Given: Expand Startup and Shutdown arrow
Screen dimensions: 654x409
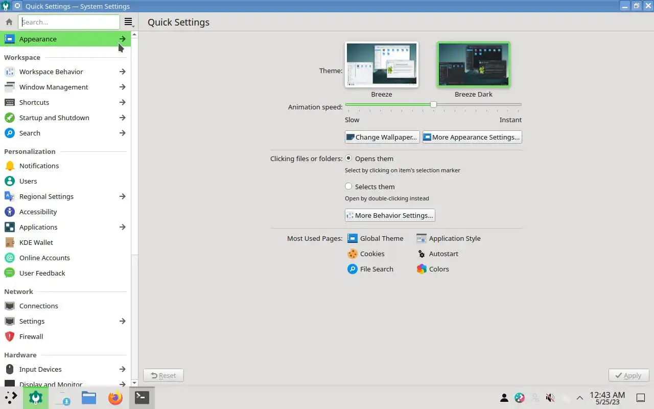Looking at the screenshot, I should 123,118.
